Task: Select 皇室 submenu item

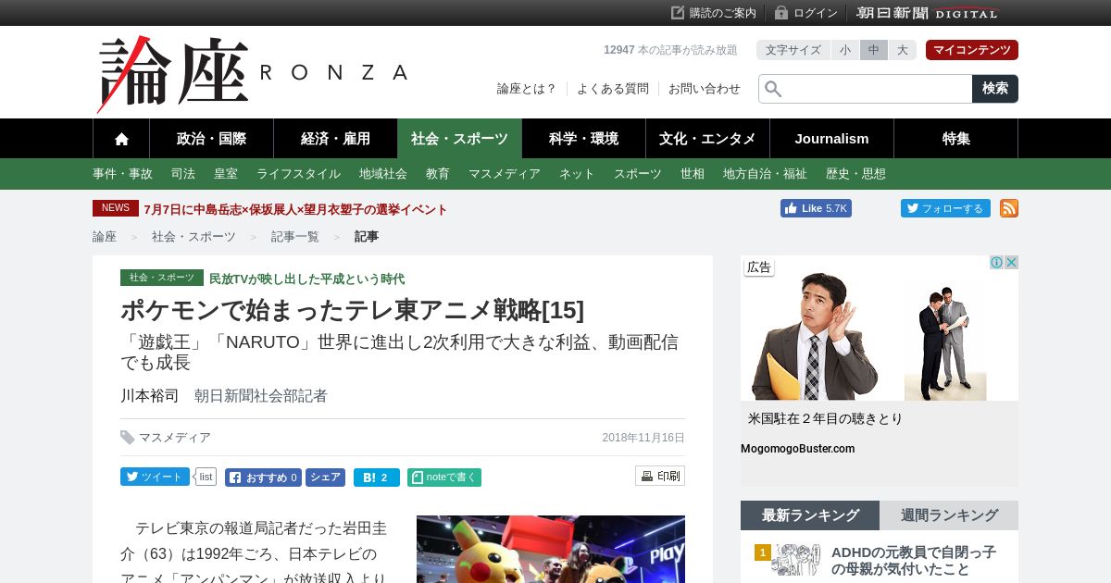Action: pyautogui.click(x=226, y=174)
